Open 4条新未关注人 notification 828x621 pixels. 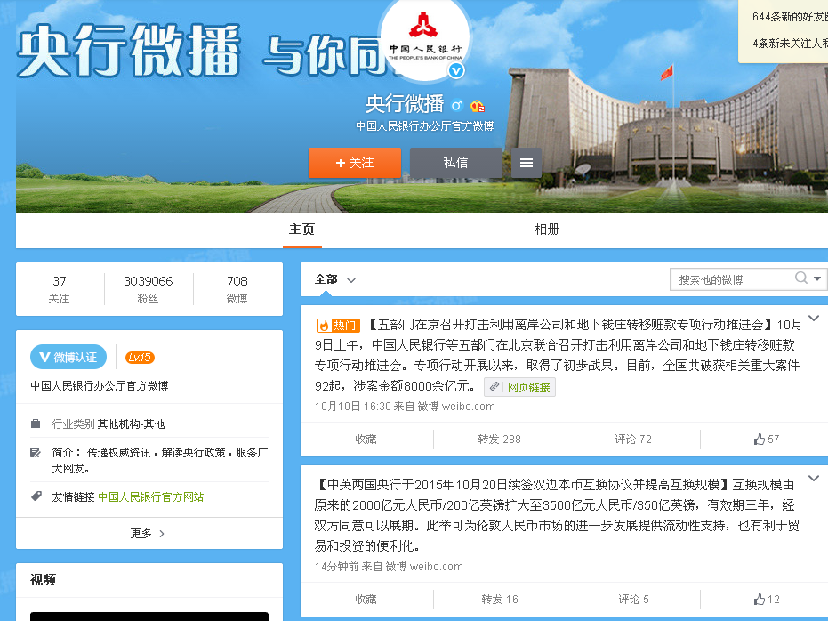coord(790,44)
